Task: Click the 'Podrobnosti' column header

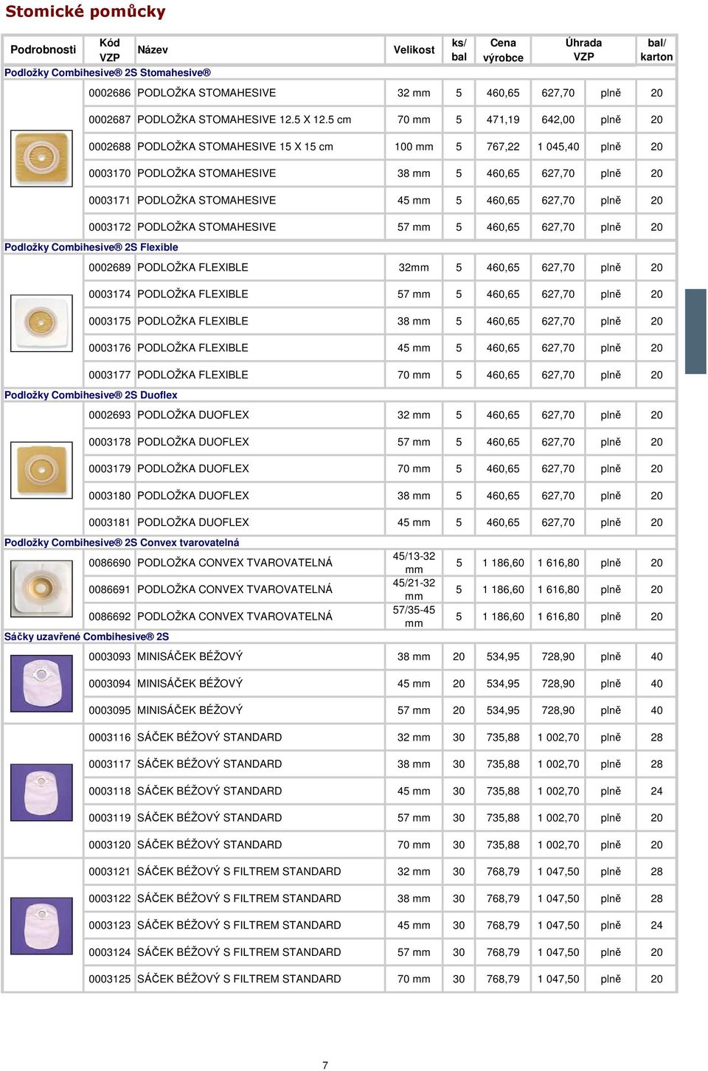Action: pos(43,49)
